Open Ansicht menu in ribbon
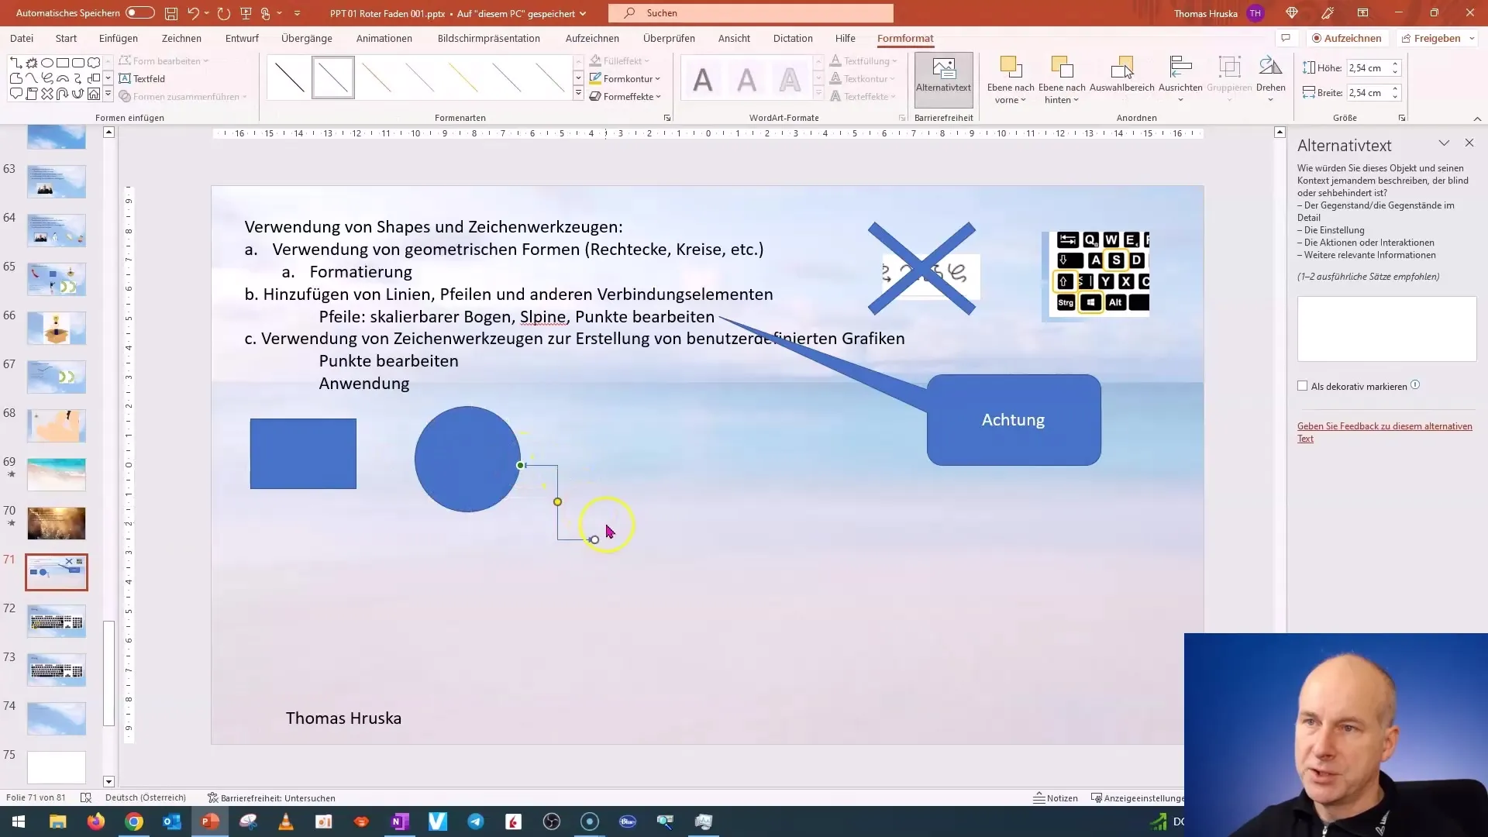The image size is (1488, 837). pyautogui.click(x=735, y=38)
